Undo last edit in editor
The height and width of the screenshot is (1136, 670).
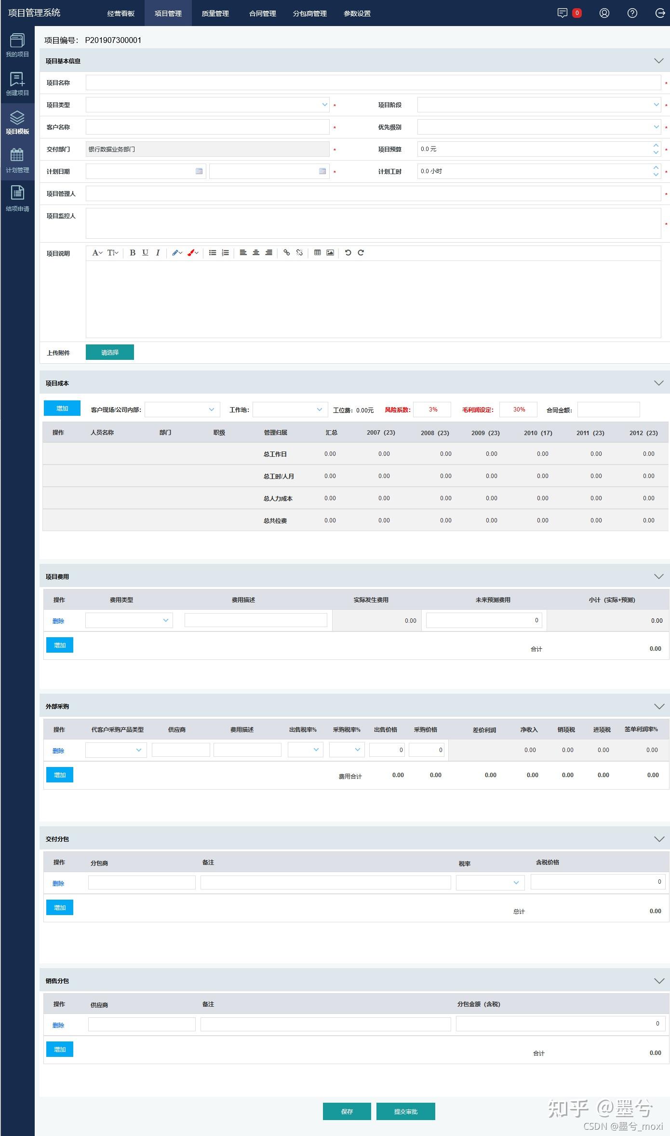(x=348, y=253)
